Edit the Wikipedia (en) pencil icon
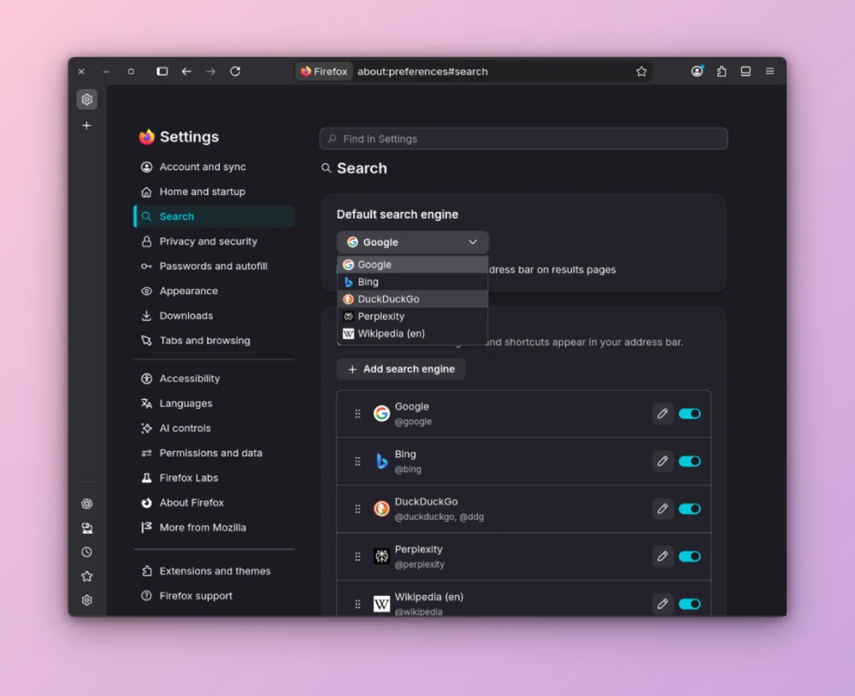 [x=663, y=604]
